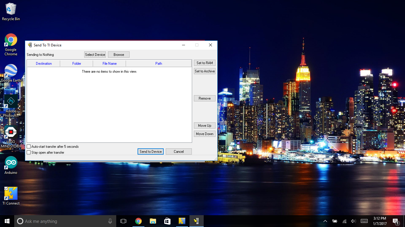Click the Set to RAM button
The height and width of the screenshot is (227, 405).
click(205, 63)
